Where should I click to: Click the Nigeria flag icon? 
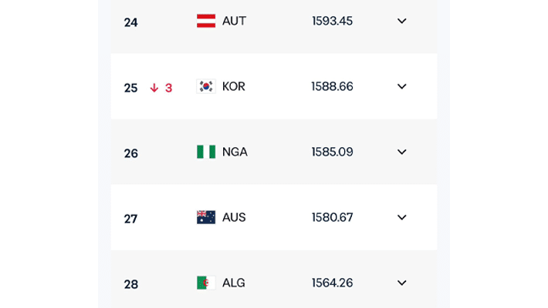[206, 152]
